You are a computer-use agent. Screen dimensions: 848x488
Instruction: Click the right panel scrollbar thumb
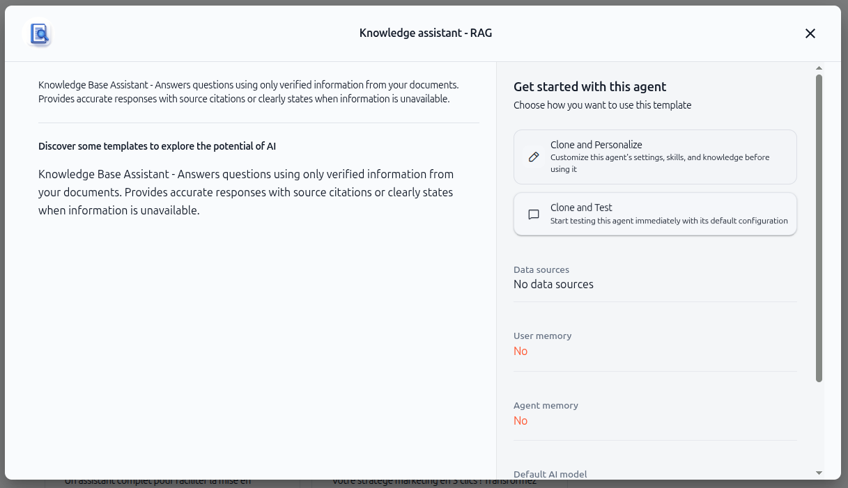tap(819, 228)
